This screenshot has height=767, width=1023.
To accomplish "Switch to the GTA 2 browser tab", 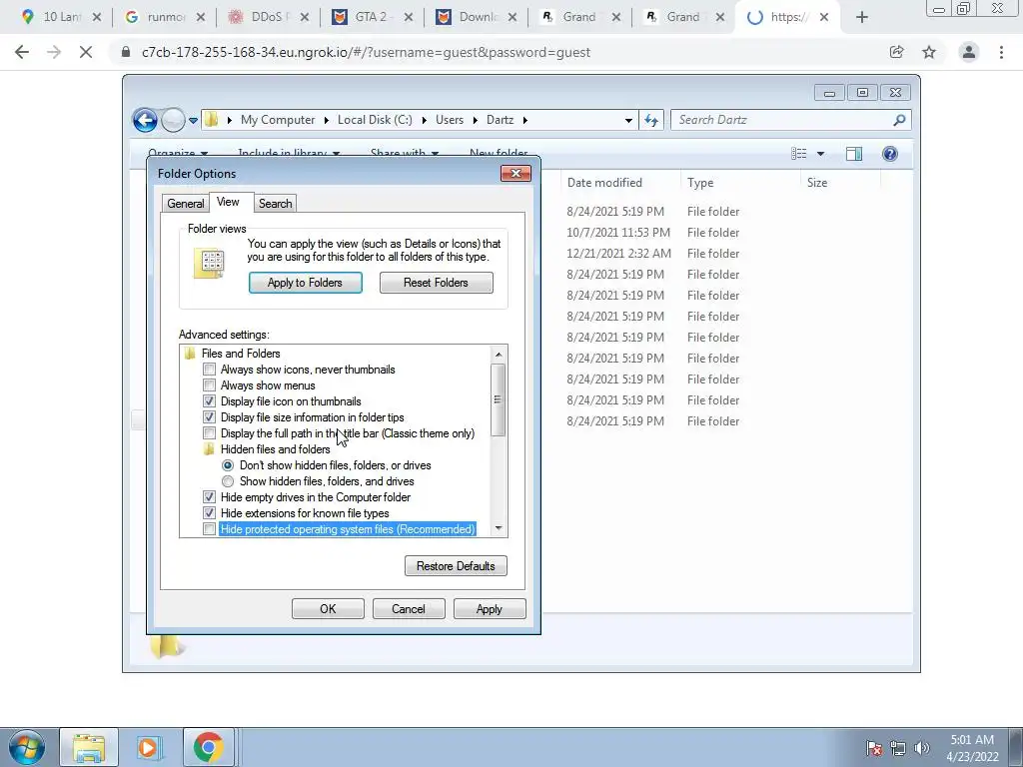I will point(370,18).
